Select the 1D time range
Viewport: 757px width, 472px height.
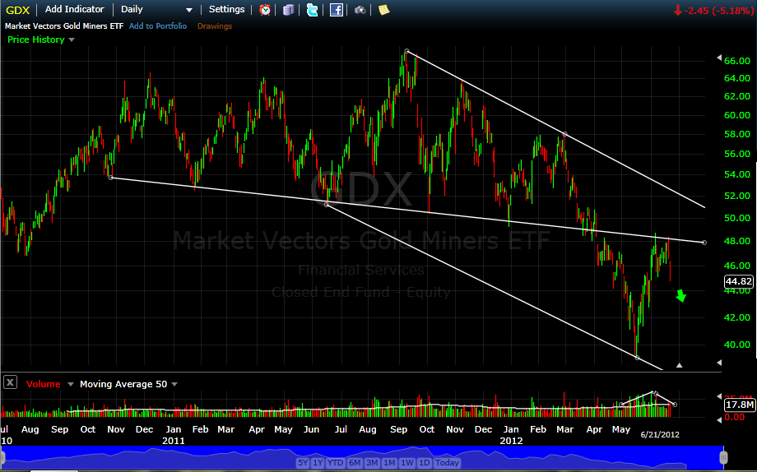[x=424, y=462]
